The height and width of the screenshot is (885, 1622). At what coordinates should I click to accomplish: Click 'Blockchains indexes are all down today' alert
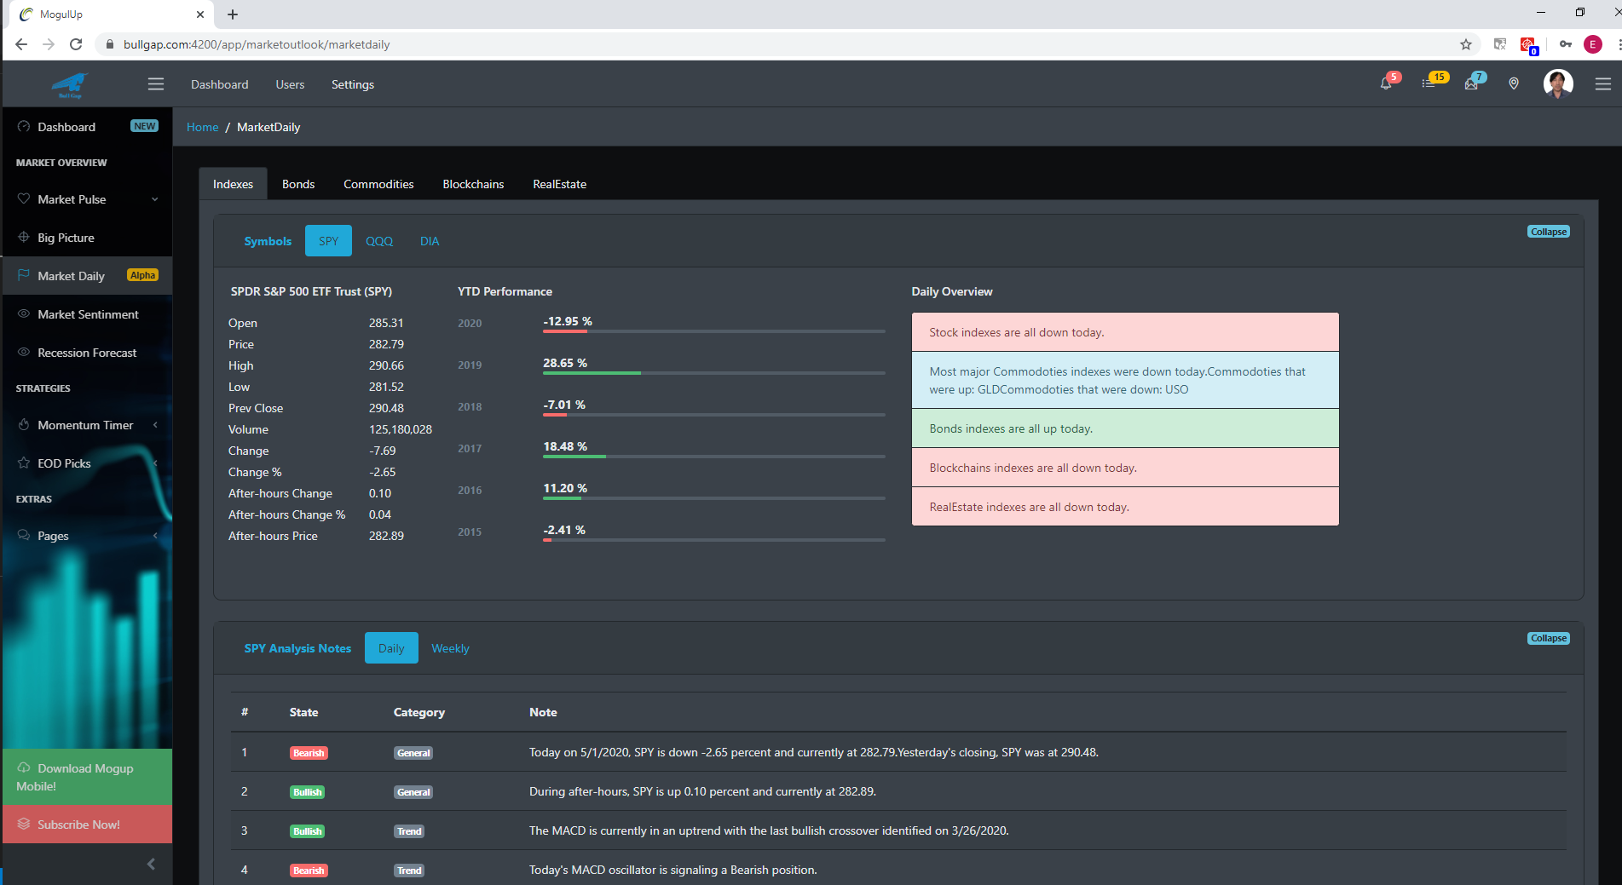(x=1125, y=468)
